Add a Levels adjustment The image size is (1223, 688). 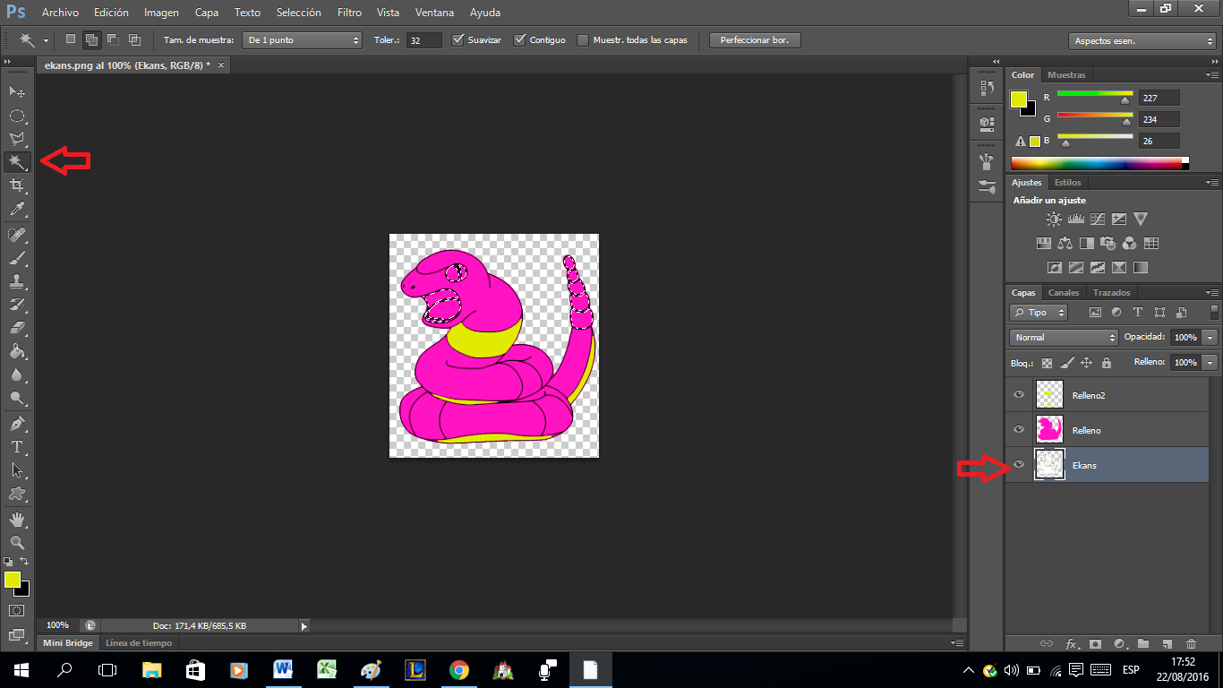coord(1076,219)
